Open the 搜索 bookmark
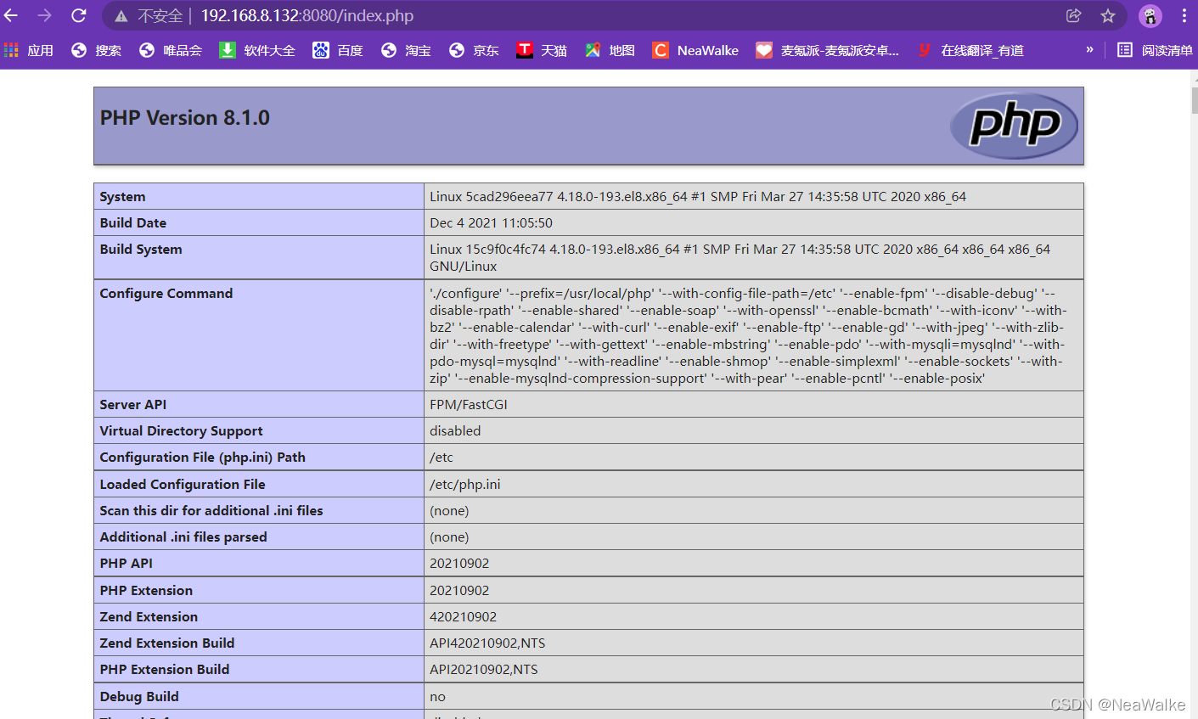Image resolution: width=1198 pixels, height=719 pixels. tap(96, 51)
